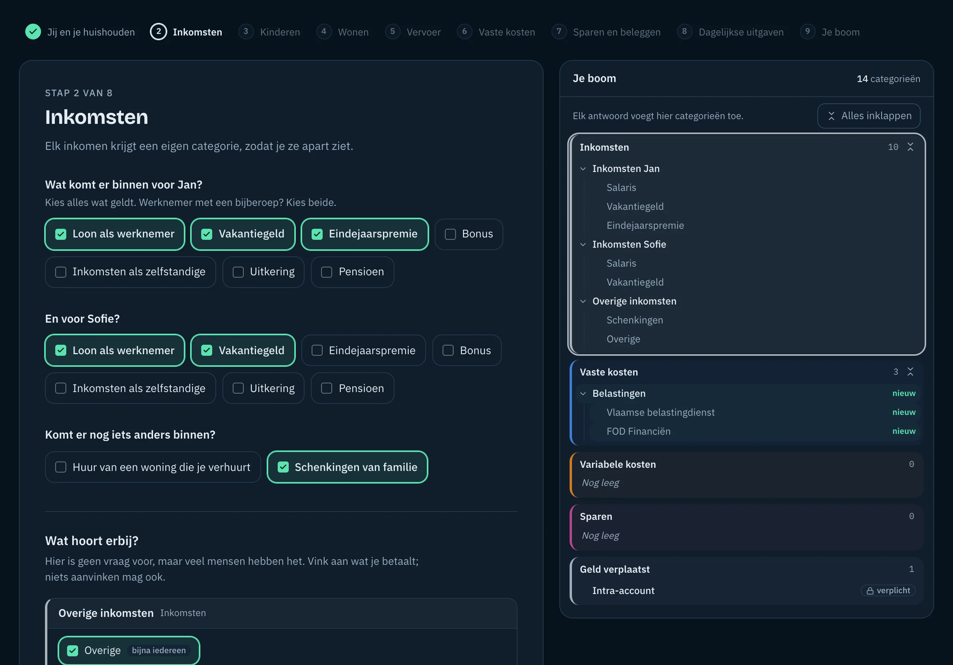Collapse the Belastingen tree node

coord(583,394)
